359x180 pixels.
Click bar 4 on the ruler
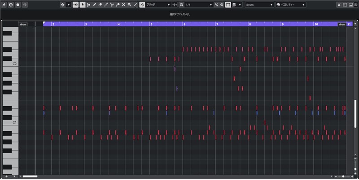point(118,24)
